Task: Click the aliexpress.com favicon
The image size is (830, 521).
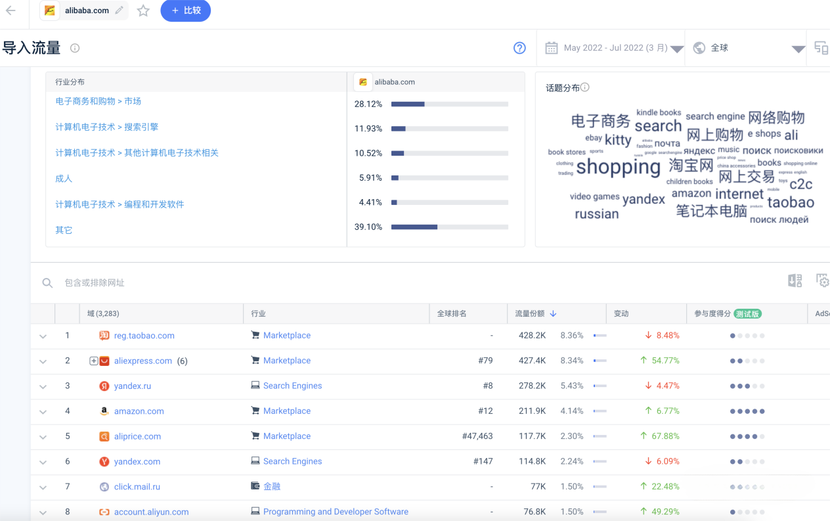Action: (x=104, y=361)
